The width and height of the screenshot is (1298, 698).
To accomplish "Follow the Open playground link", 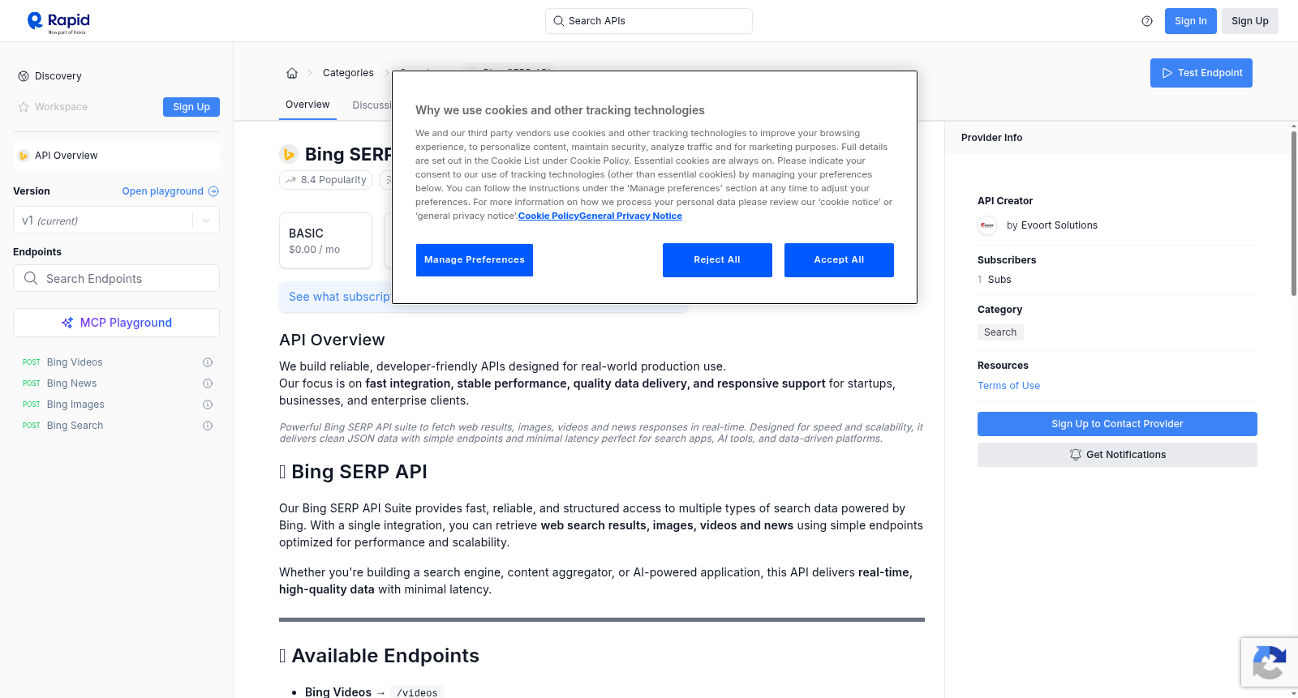I will point(170,191).
